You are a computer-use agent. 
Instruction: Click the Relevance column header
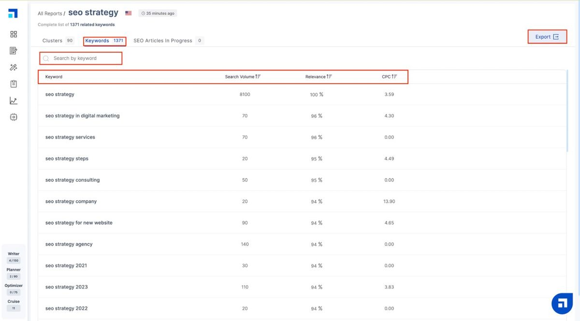click(x=316, y=77)
